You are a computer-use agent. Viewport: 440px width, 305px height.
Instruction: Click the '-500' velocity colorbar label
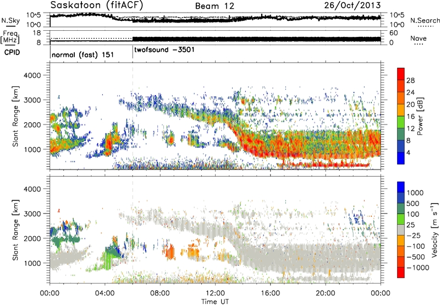click(416, 257)
